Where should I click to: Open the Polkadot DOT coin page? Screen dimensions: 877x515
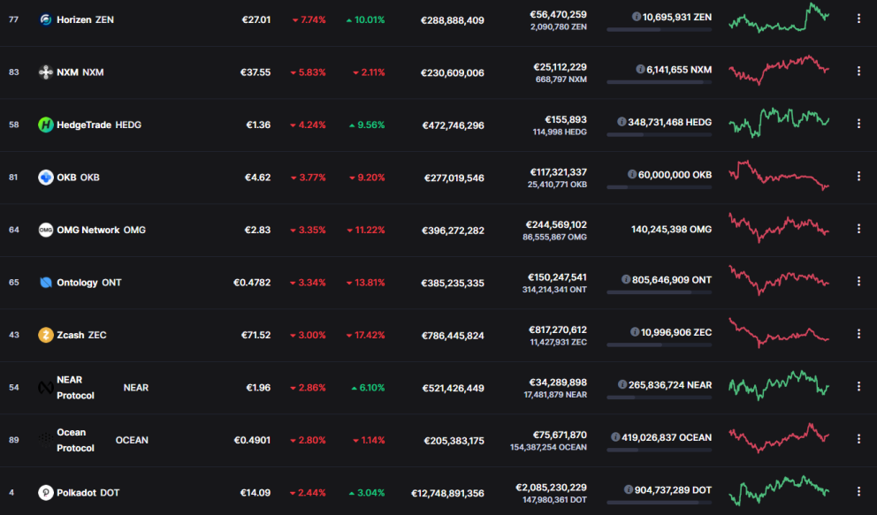click(88, 492)
